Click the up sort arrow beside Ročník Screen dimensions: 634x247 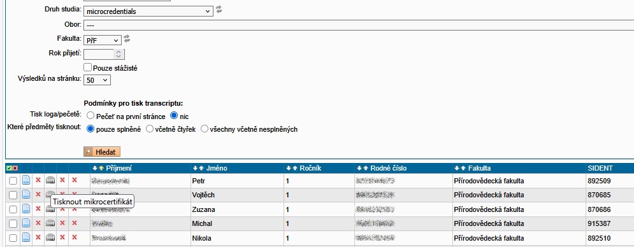(x=294, y=168)
